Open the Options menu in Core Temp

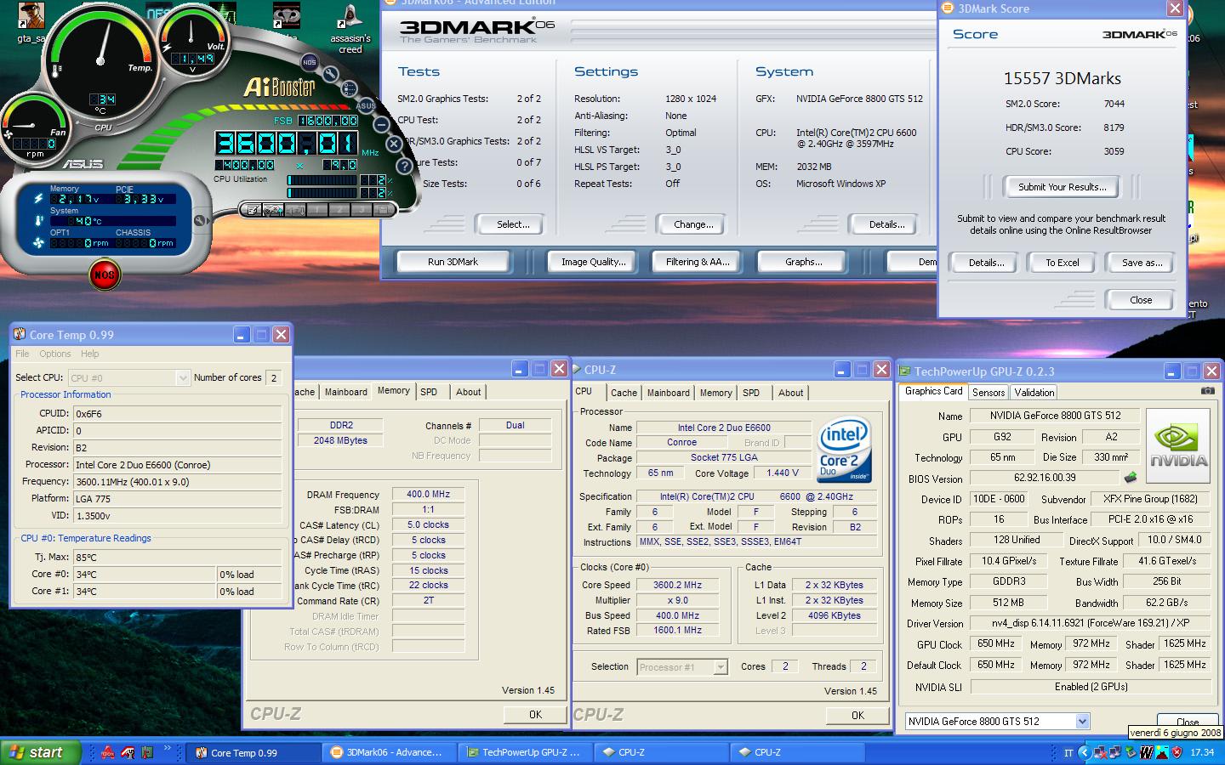[54, 354]
